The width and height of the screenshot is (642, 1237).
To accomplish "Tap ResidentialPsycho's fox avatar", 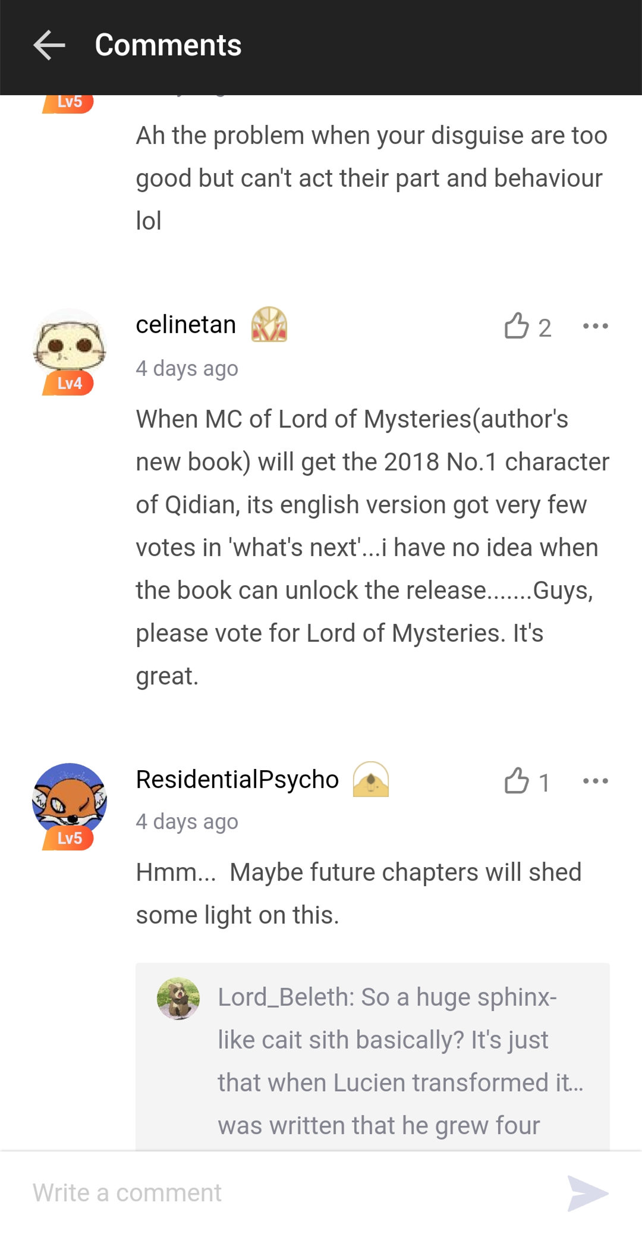I will (x=70, y=800).
